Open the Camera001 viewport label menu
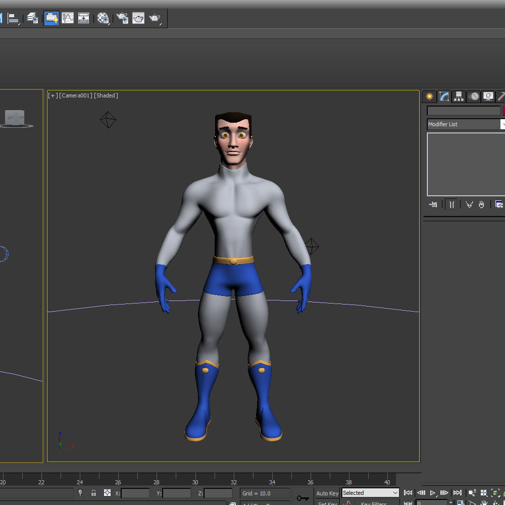 pyautogui.click(x=76, y=95)
